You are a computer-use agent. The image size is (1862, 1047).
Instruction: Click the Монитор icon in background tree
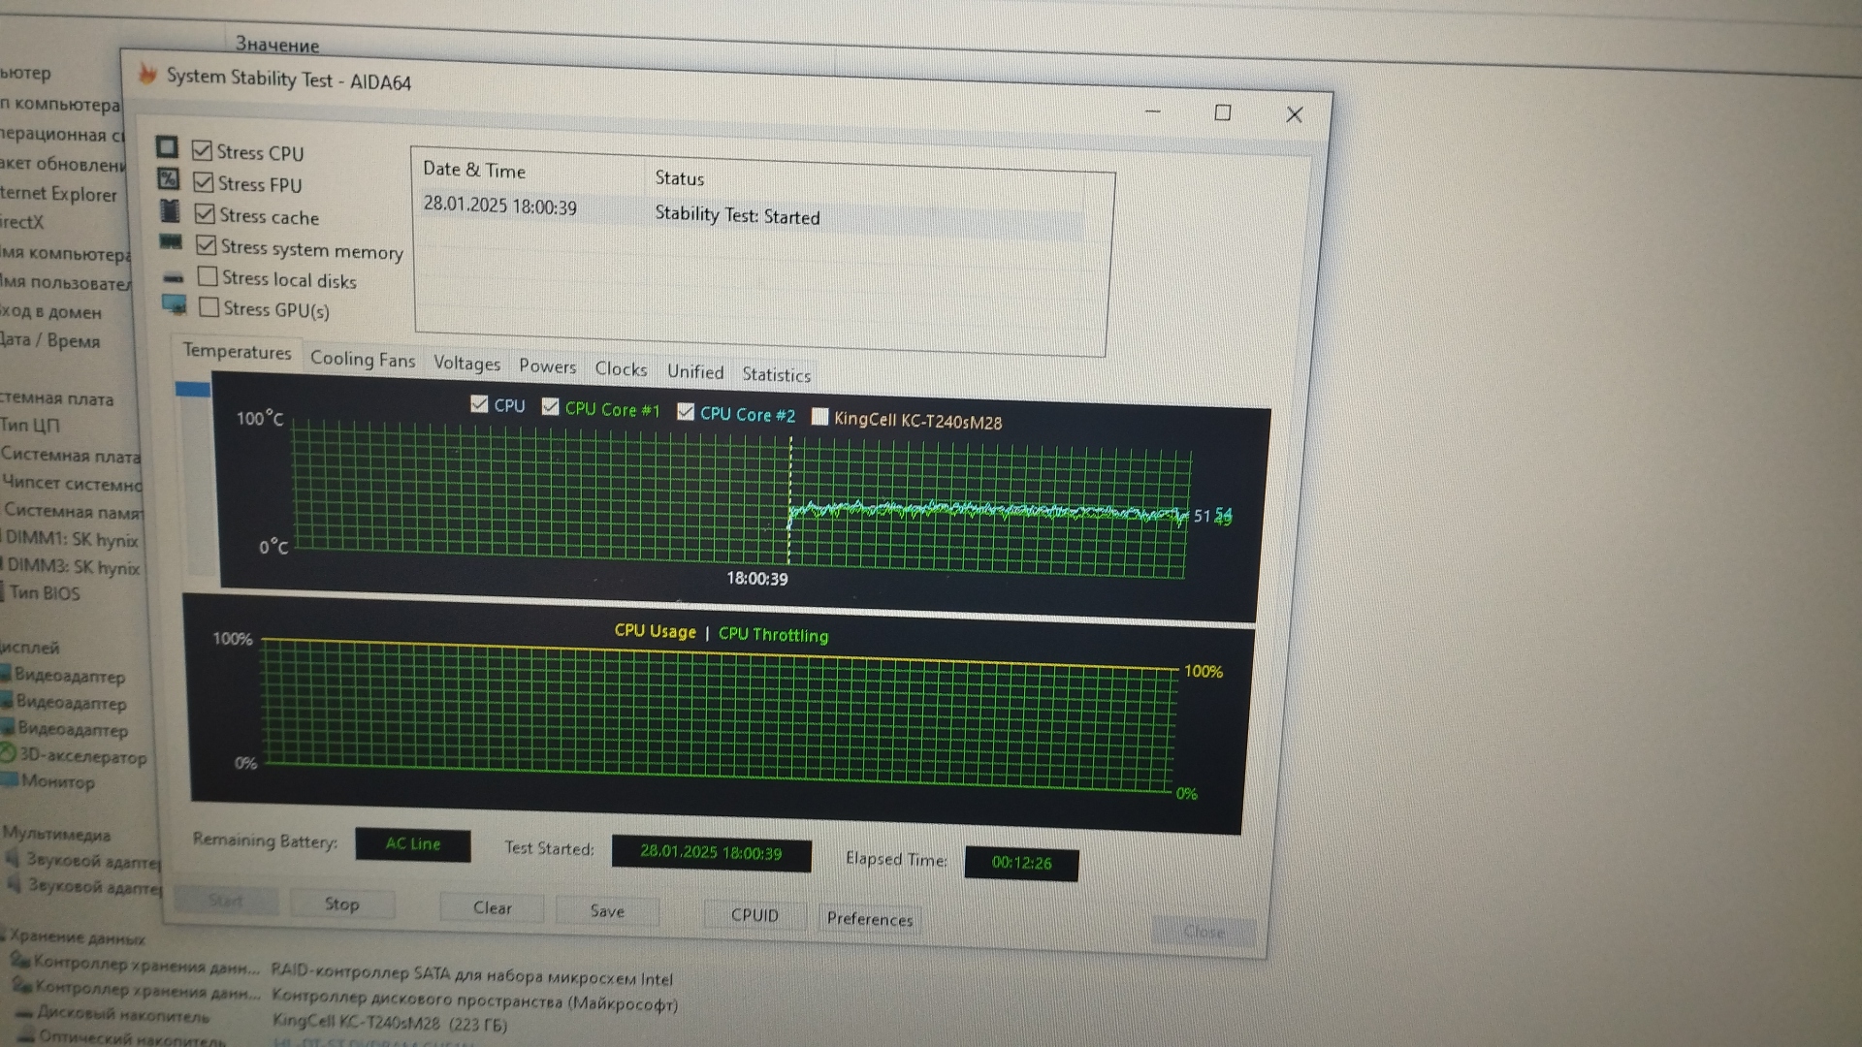pyautogui.click(x=10, y=779)
